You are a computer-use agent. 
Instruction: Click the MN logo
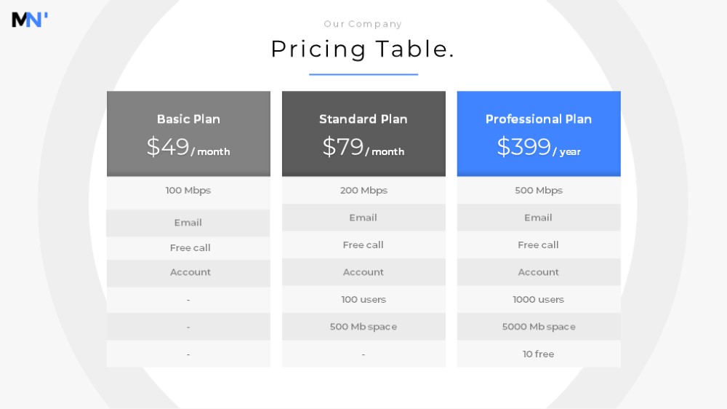tap(30, 20)
